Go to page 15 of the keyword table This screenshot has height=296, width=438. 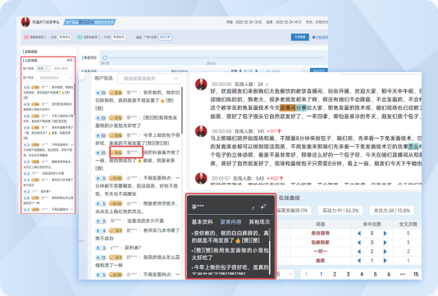(416, 274)
